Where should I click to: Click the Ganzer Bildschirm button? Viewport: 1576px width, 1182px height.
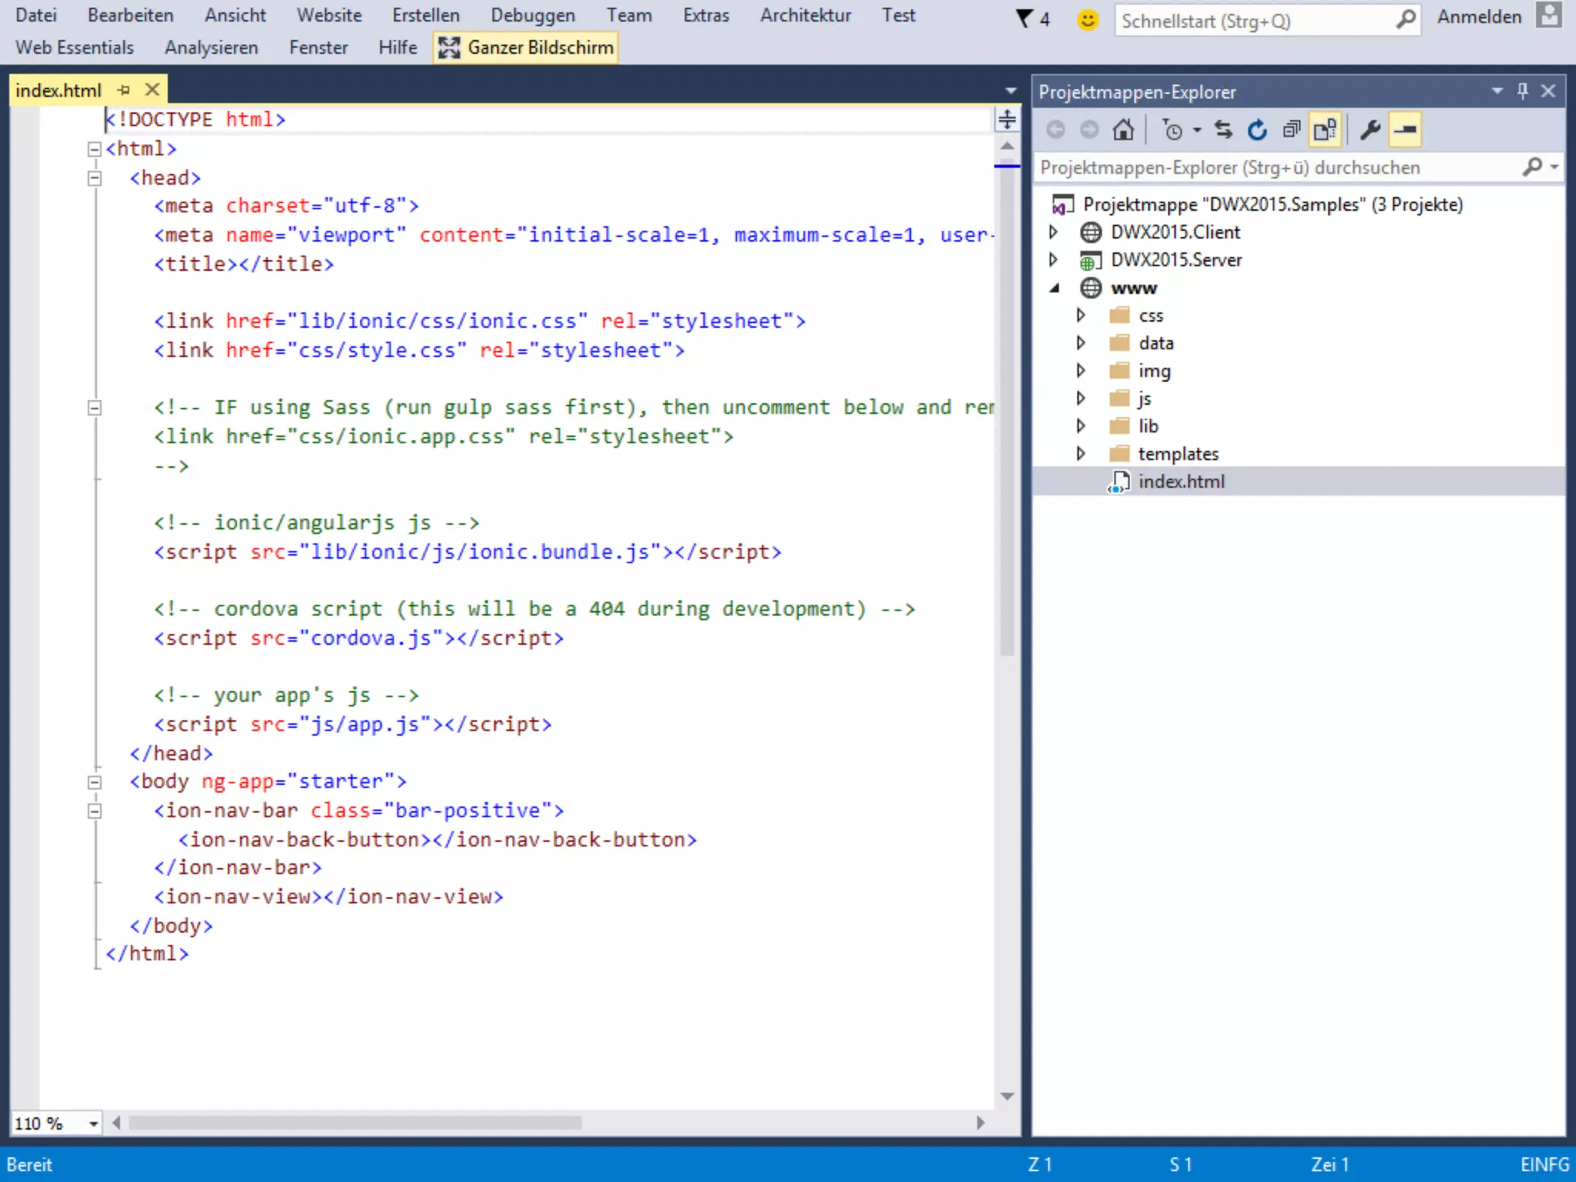pos(526,48)
